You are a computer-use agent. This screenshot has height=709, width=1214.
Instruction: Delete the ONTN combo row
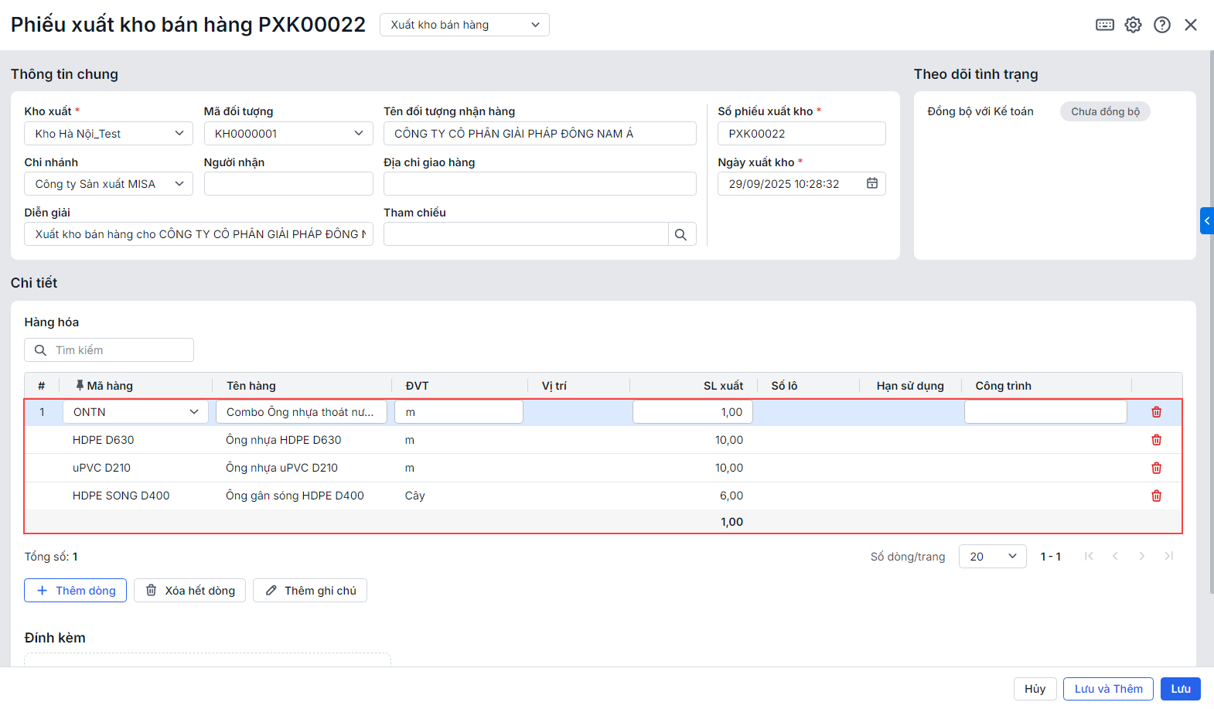click(x=1156, y=412)
